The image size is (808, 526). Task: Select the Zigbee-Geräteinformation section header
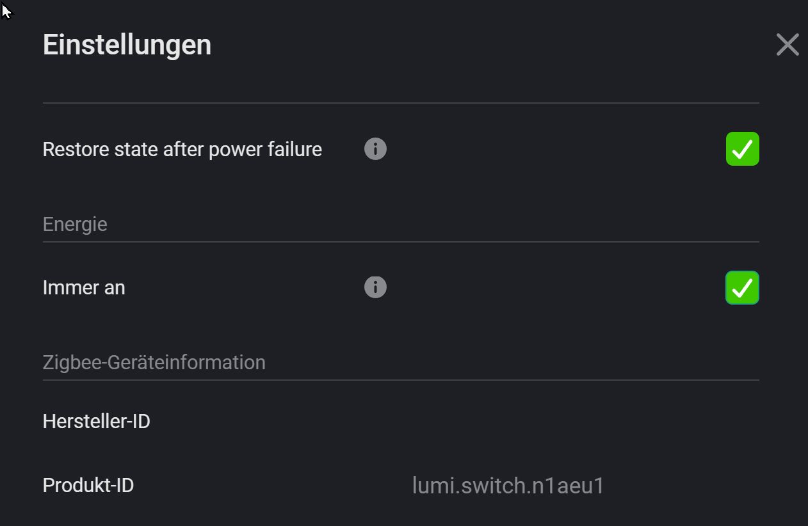[154, 362]
